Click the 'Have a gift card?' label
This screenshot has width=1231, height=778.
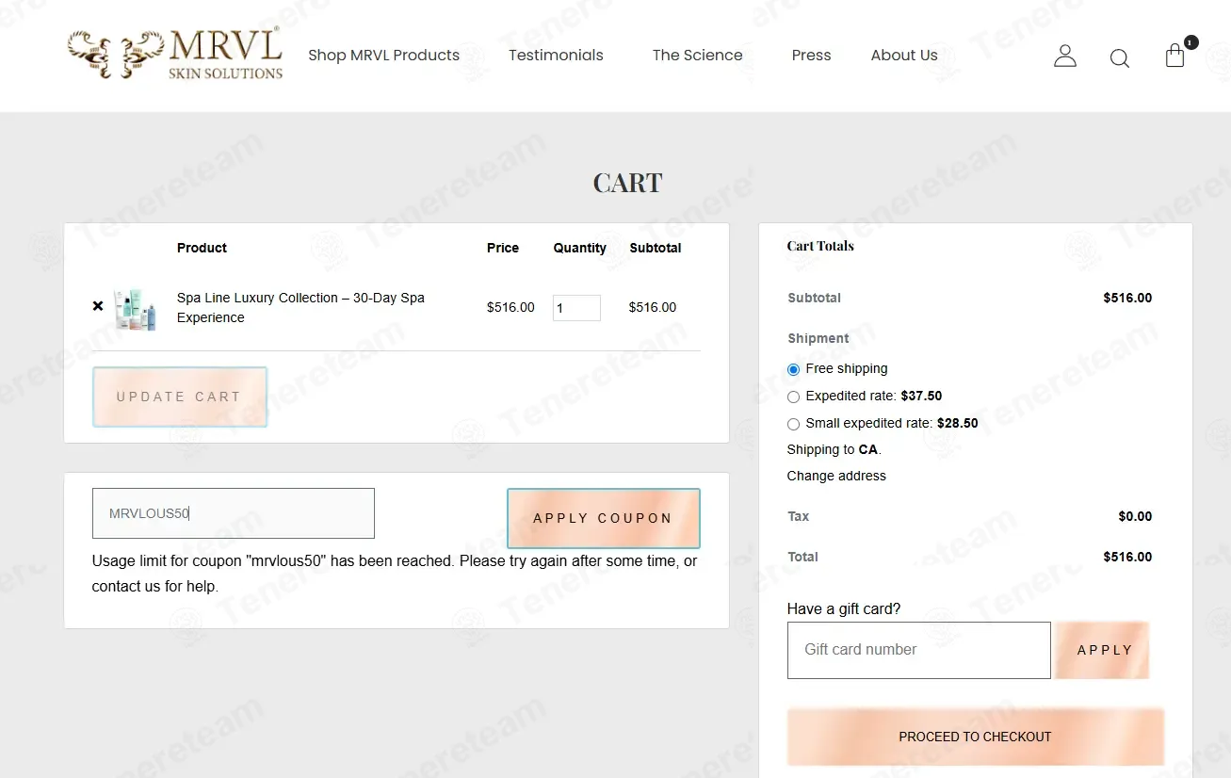(844, 608)
